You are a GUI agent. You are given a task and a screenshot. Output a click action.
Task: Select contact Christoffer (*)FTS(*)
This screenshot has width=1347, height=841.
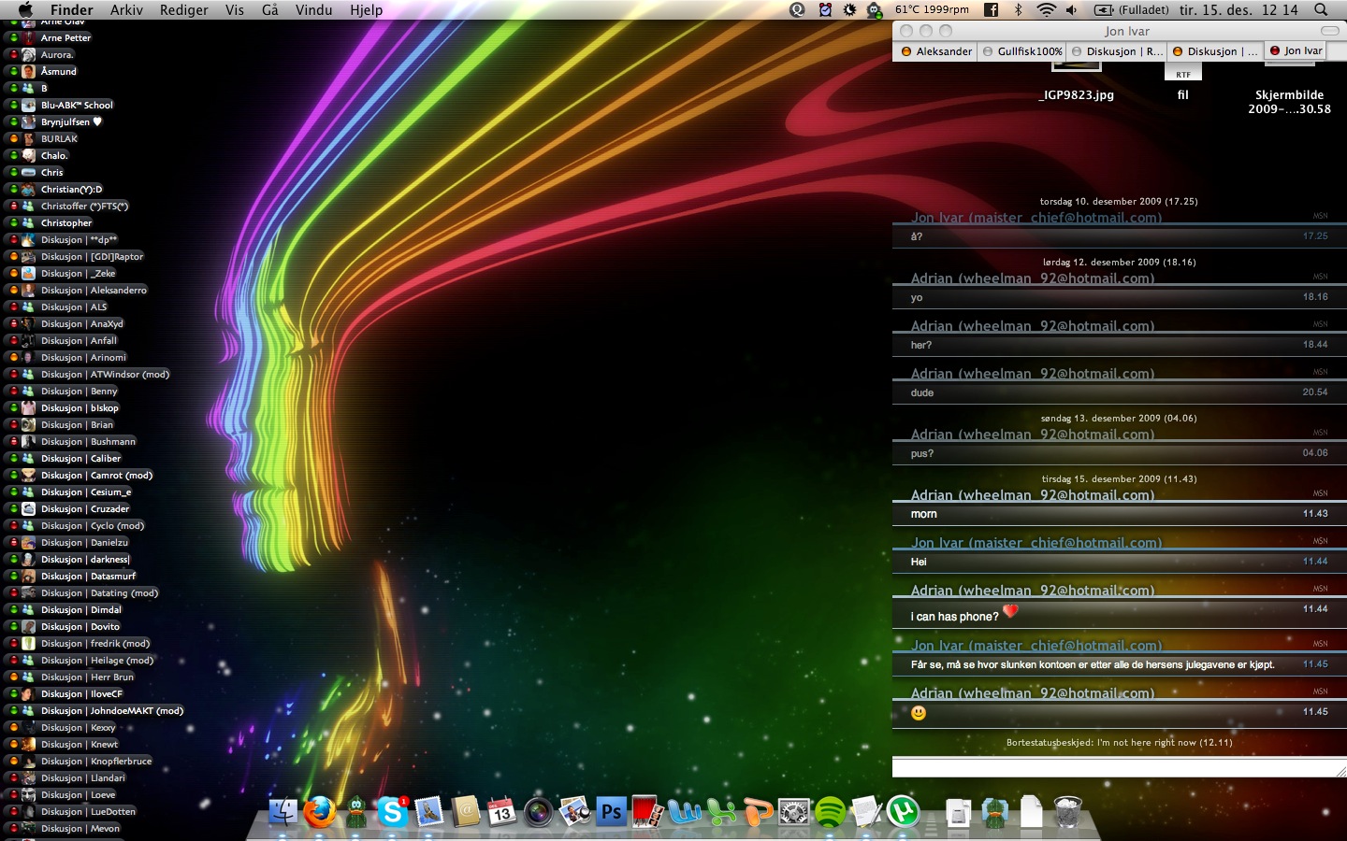click(84, 206)
